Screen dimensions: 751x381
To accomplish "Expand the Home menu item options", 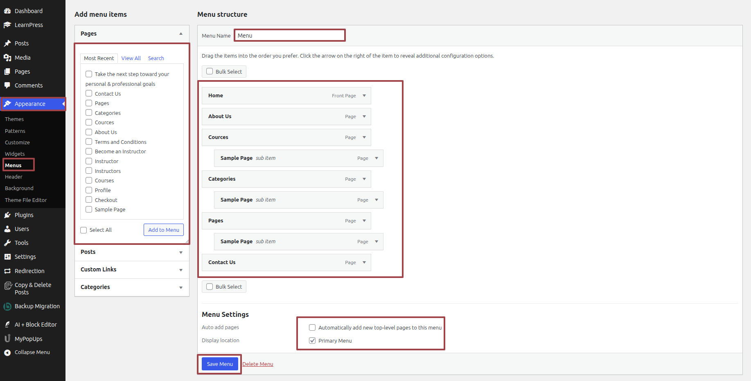I will tap(364, 96).
